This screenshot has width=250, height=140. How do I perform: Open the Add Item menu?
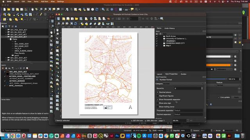tap(45, 2)
